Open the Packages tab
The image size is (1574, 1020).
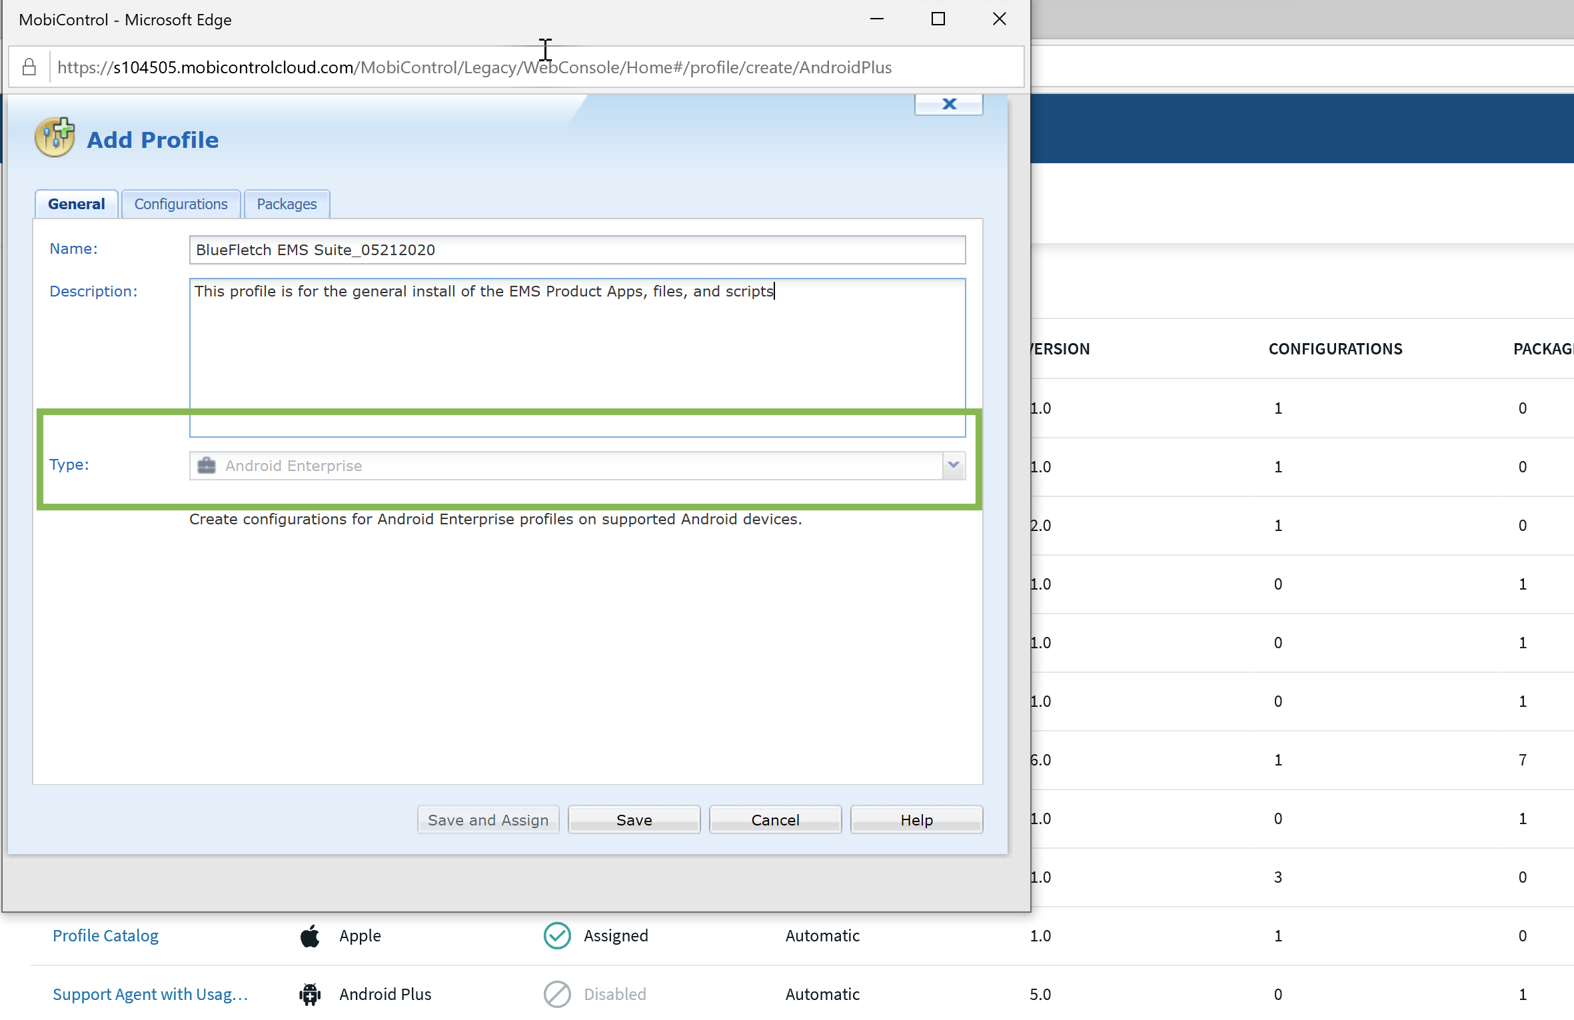click(x=287, y=204)
